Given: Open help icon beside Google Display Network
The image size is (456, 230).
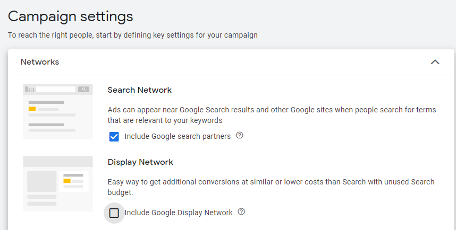Looking at the screenshot, I should (x=242, y=212).
